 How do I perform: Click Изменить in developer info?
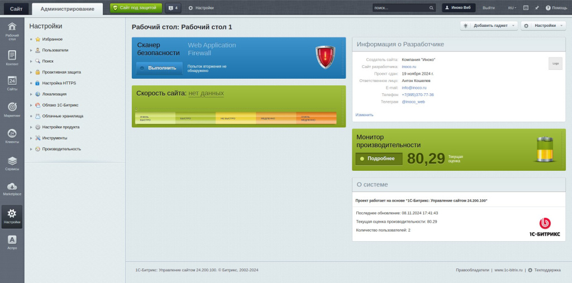(364, 115)
